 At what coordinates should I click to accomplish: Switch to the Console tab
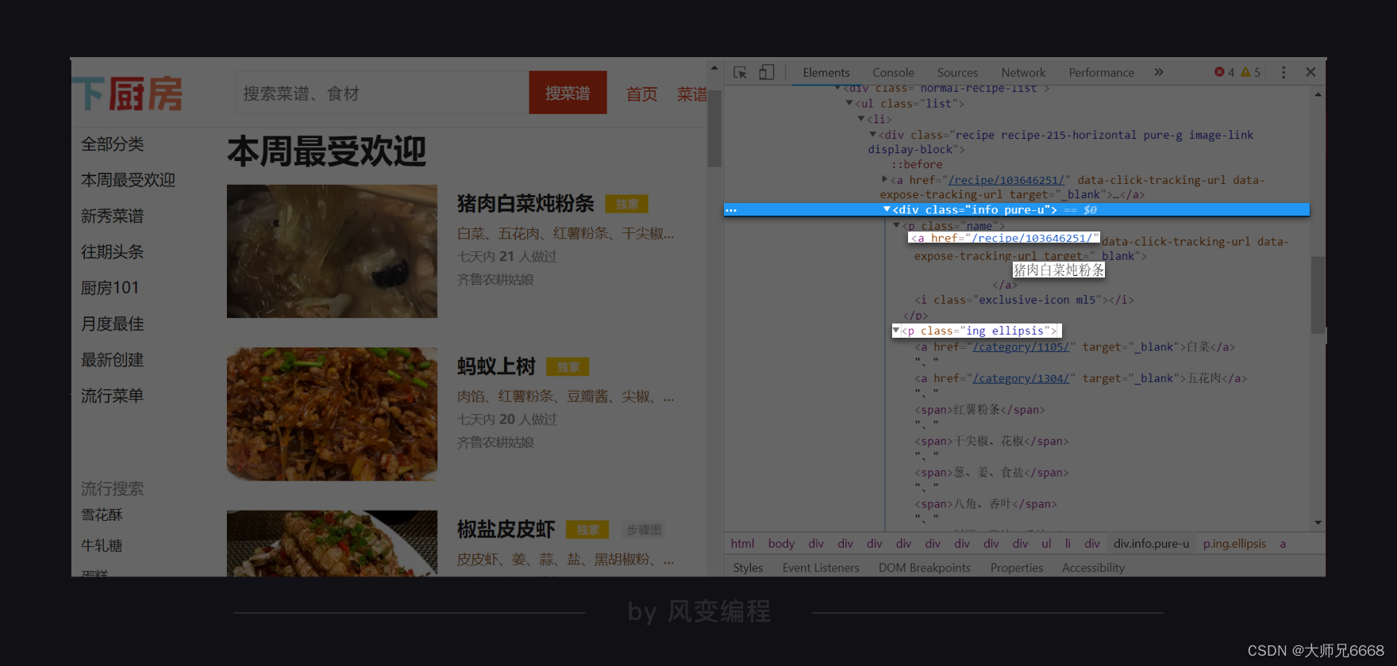tap(893, 72)
